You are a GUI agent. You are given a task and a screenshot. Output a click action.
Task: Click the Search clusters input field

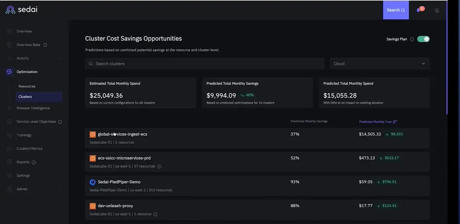click(205, 64)
